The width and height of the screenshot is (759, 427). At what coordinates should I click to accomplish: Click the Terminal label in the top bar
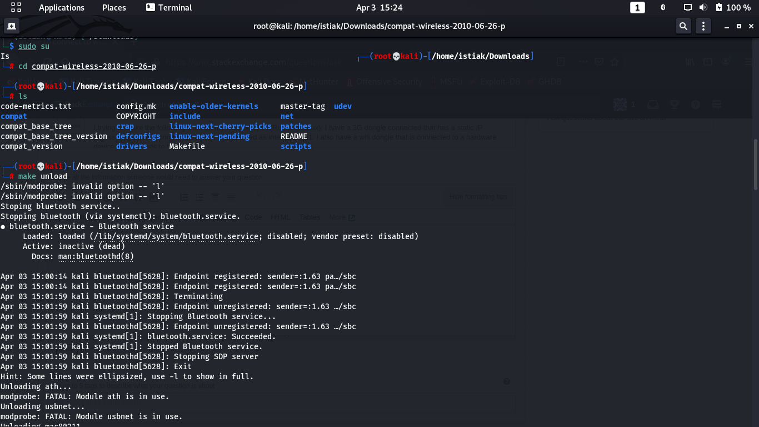click(174, 7)
